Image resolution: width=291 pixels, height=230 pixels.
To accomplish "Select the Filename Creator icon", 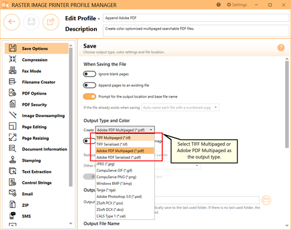I will (x=12, y=81).
